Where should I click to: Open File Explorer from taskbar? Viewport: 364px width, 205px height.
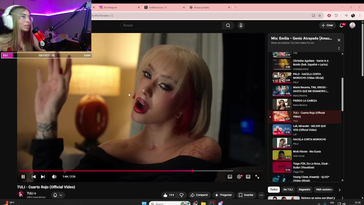point(203,203)
